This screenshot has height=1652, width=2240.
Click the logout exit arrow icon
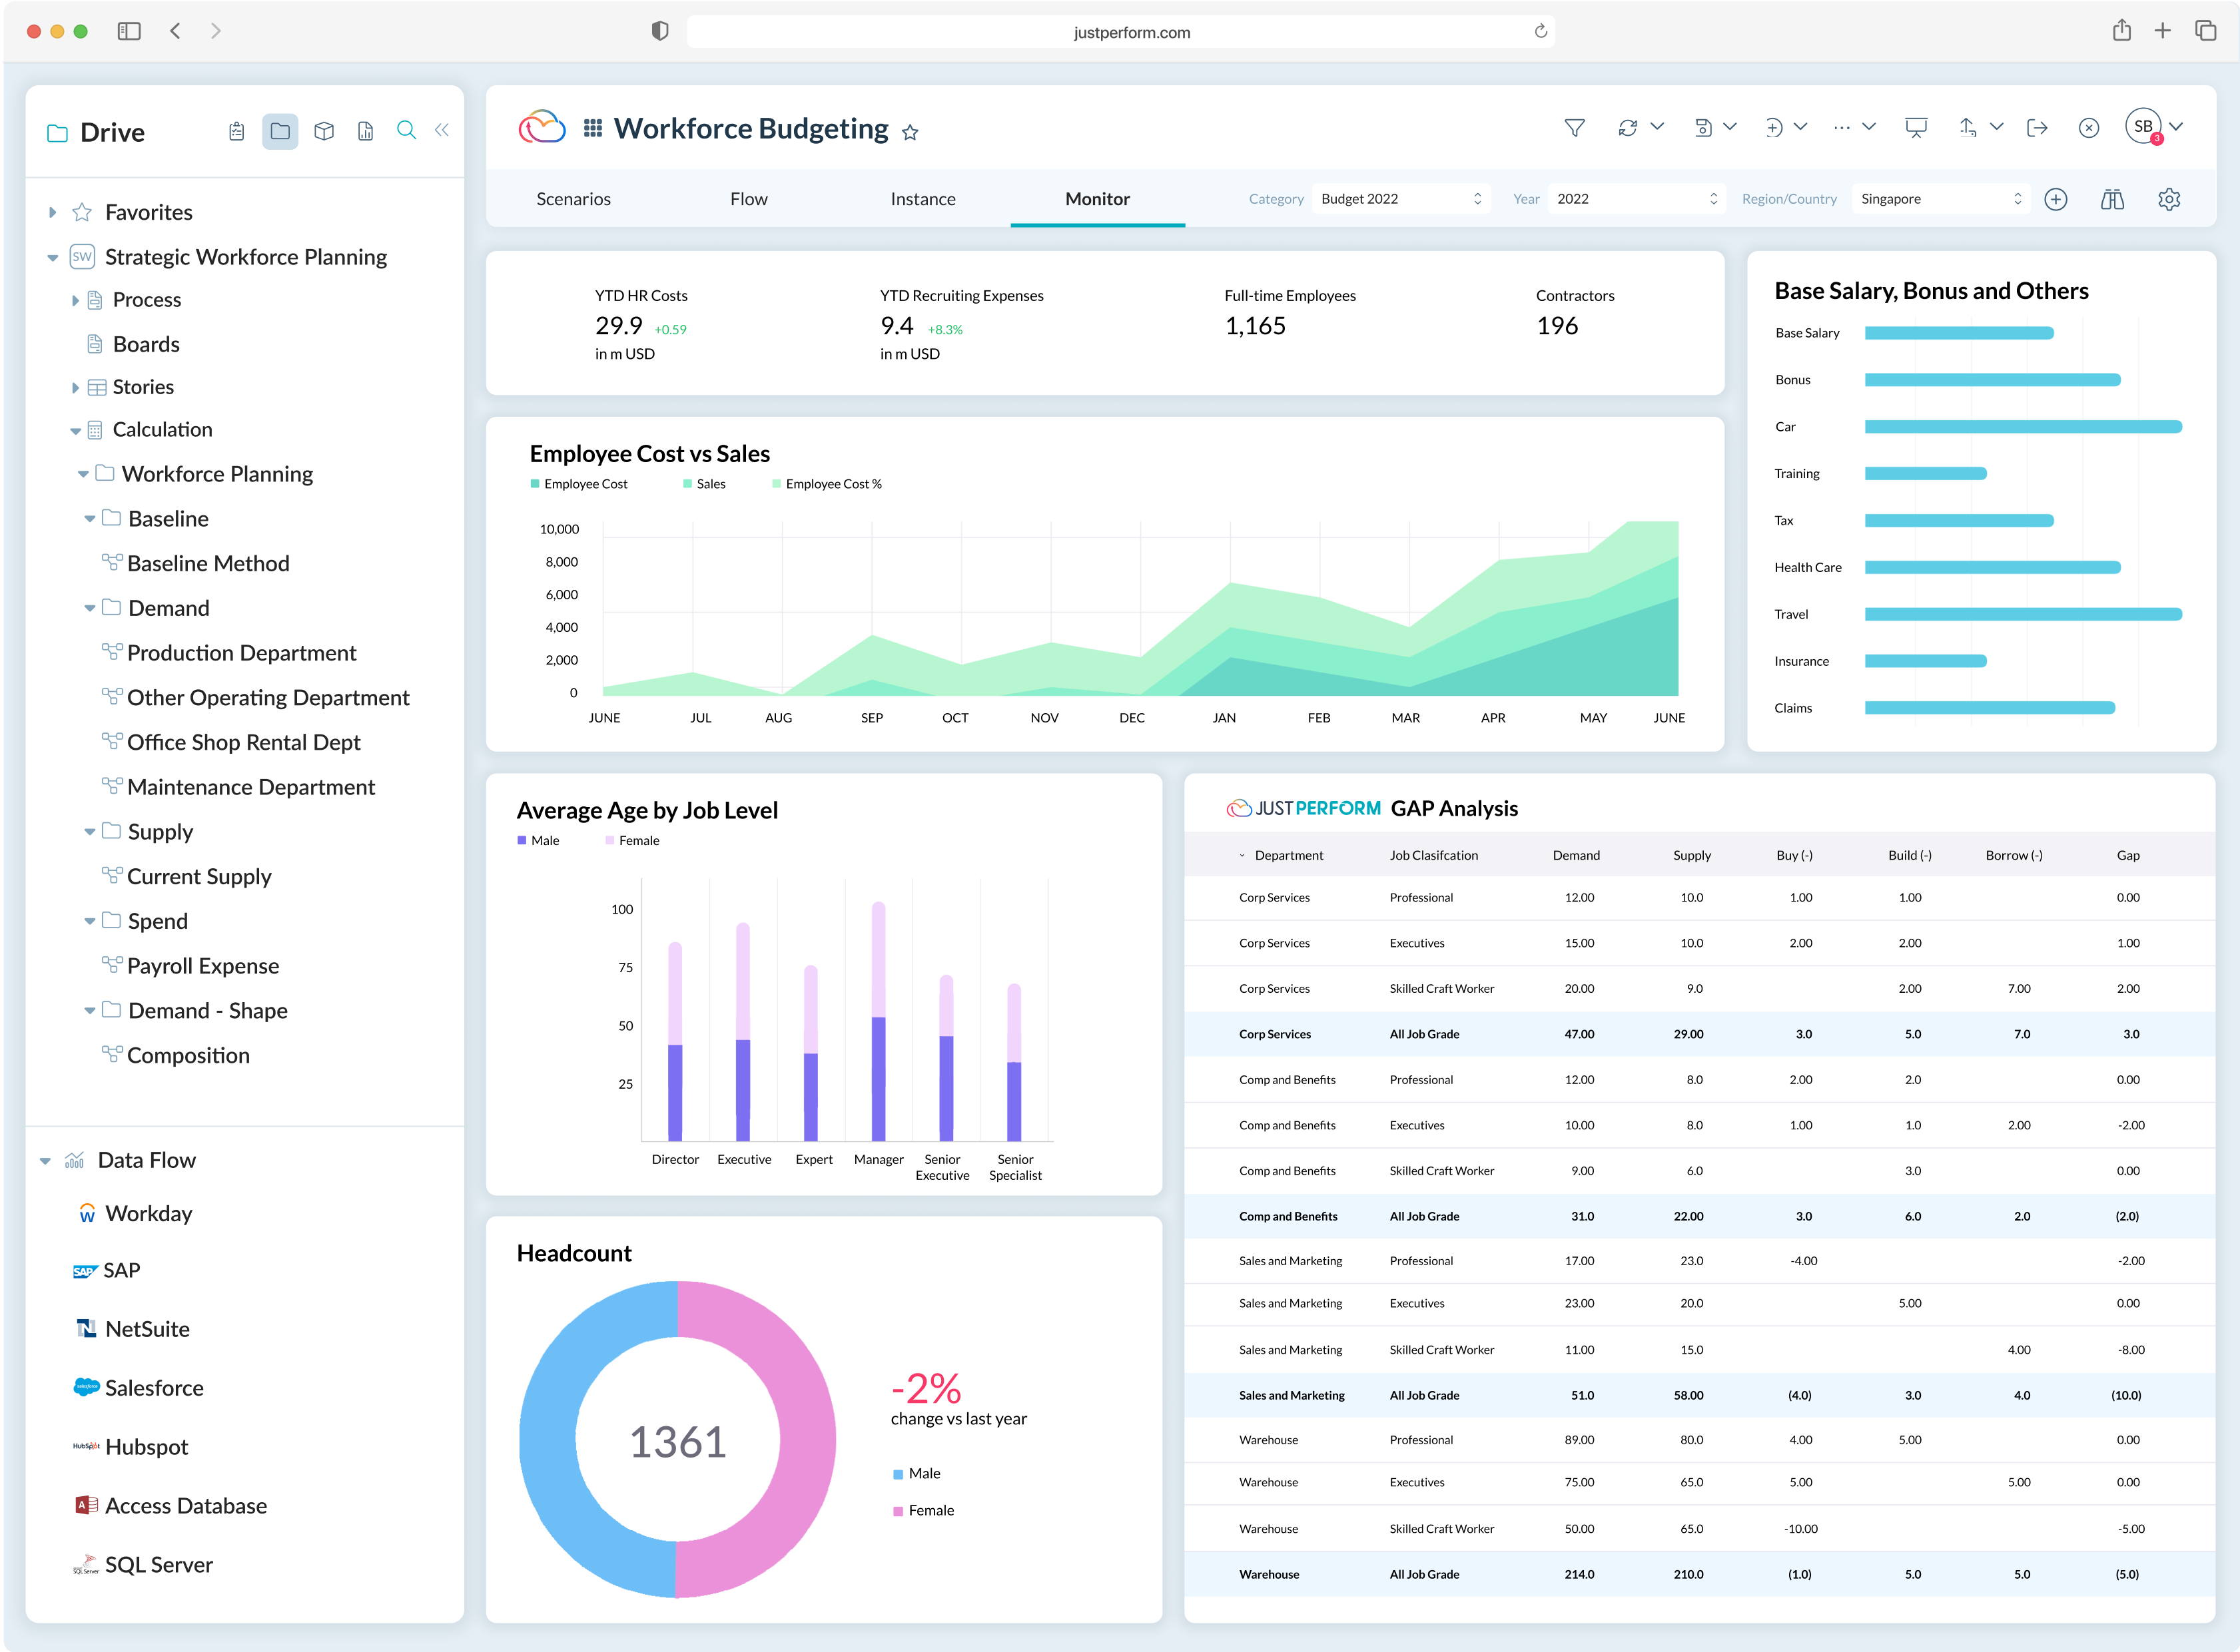[2036, 128]
